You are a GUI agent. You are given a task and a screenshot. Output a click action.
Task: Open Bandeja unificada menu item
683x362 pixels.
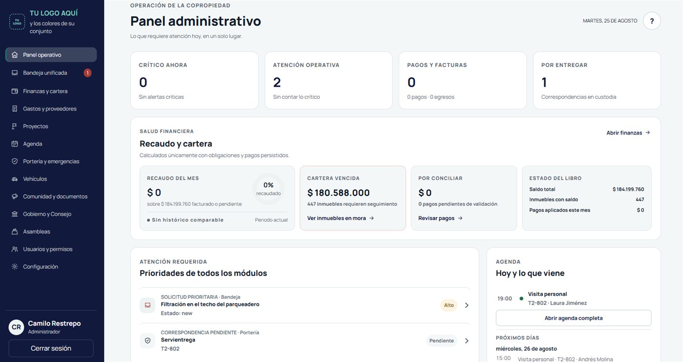click(51, 73)
